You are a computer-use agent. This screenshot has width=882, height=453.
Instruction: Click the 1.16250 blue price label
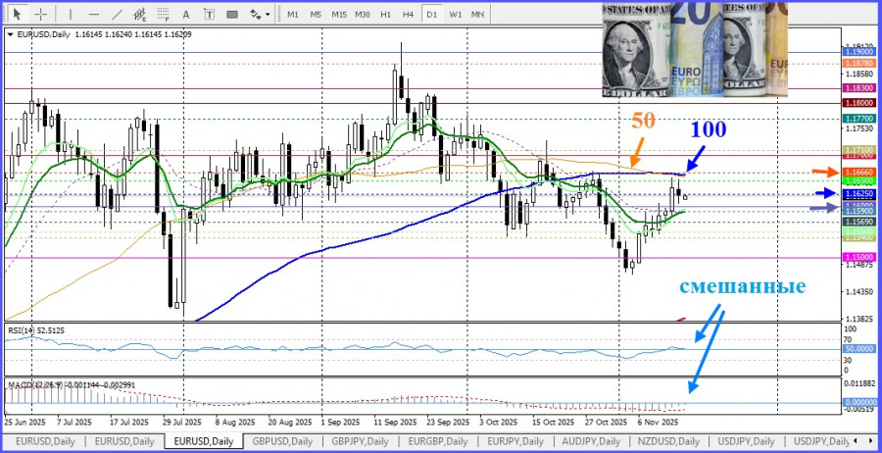pos(860,193)
